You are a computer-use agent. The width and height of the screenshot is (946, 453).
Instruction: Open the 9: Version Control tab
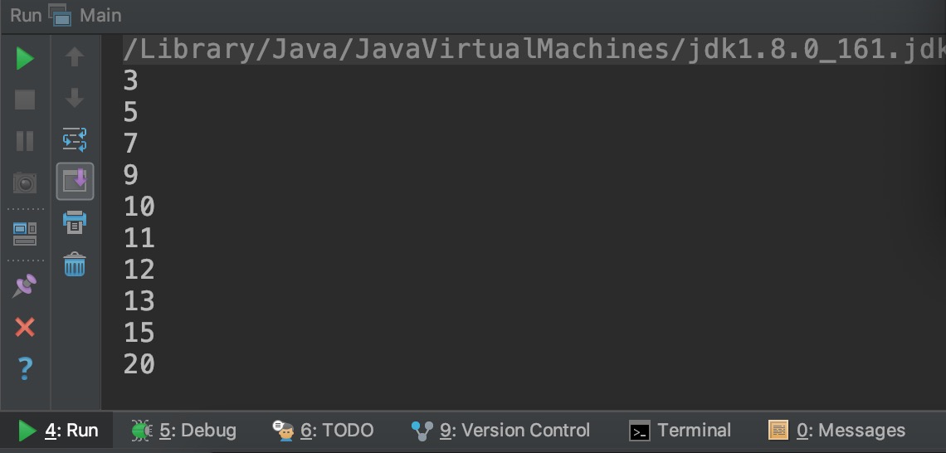point(500,431)
